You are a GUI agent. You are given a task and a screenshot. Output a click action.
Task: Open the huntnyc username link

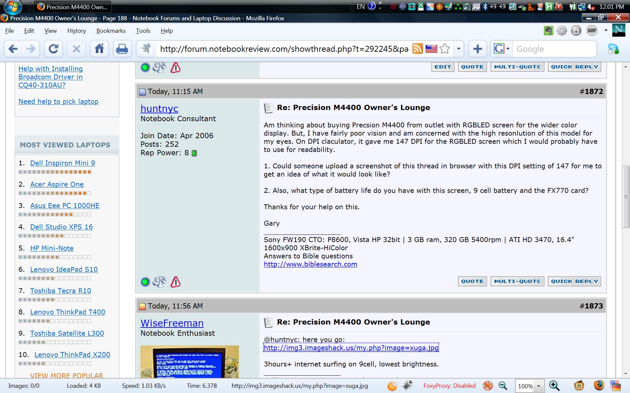[x=159, y=108]
